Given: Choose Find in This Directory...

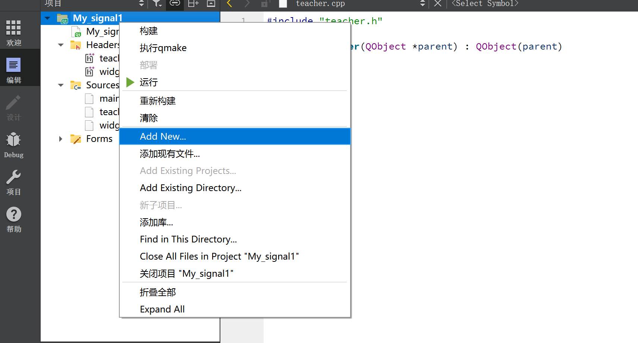Looking at the screenshot, I should coord(235,239).
